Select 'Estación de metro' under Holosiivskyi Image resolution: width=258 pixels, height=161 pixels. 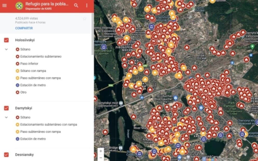pyautogui.click(x=33, y=85)
